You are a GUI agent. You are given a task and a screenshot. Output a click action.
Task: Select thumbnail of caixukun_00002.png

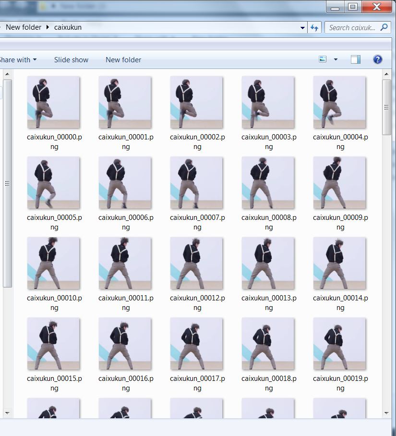(x=197, y=103)
